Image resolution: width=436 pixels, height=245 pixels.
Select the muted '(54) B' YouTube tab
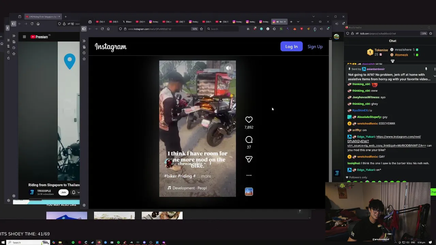[223, 22]
